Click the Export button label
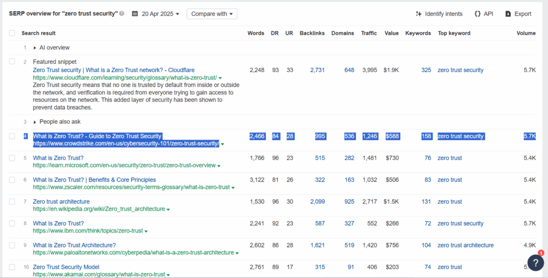548x278 pixels. pos(523,14)
